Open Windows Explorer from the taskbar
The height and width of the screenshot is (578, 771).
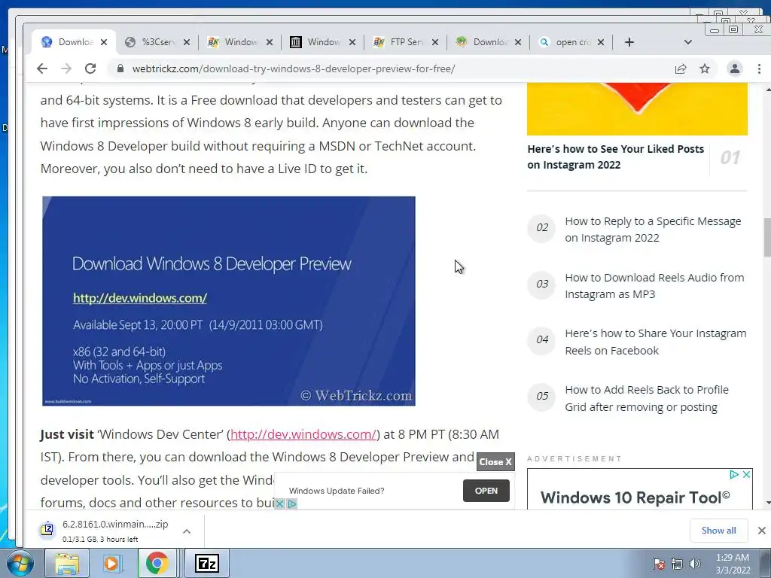(x=67, y=563)
